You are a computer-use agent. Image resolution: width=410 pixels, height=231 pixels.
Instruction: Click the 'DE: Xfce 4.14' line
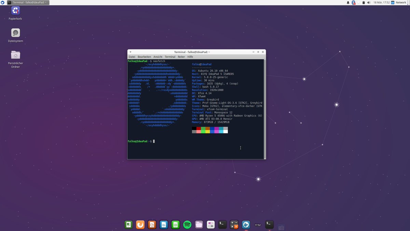[x=202, y=93]
